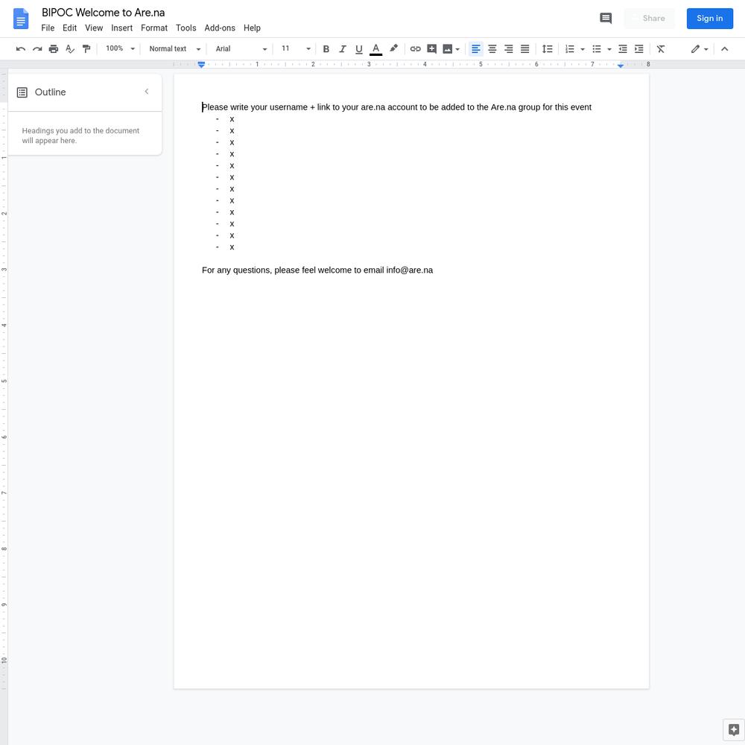
Task: Go to Google Docs home icon
Action: (x=21, y=19)
